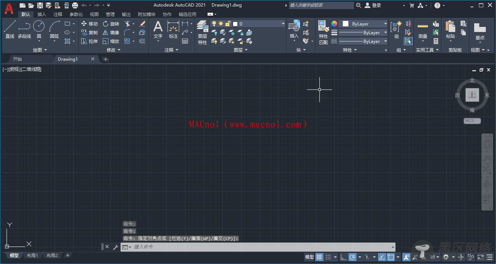Image resolution: width=496 pixels, height=264 pixels.
Task: Select the Line (直线) tool
Action: pos(10,30)
